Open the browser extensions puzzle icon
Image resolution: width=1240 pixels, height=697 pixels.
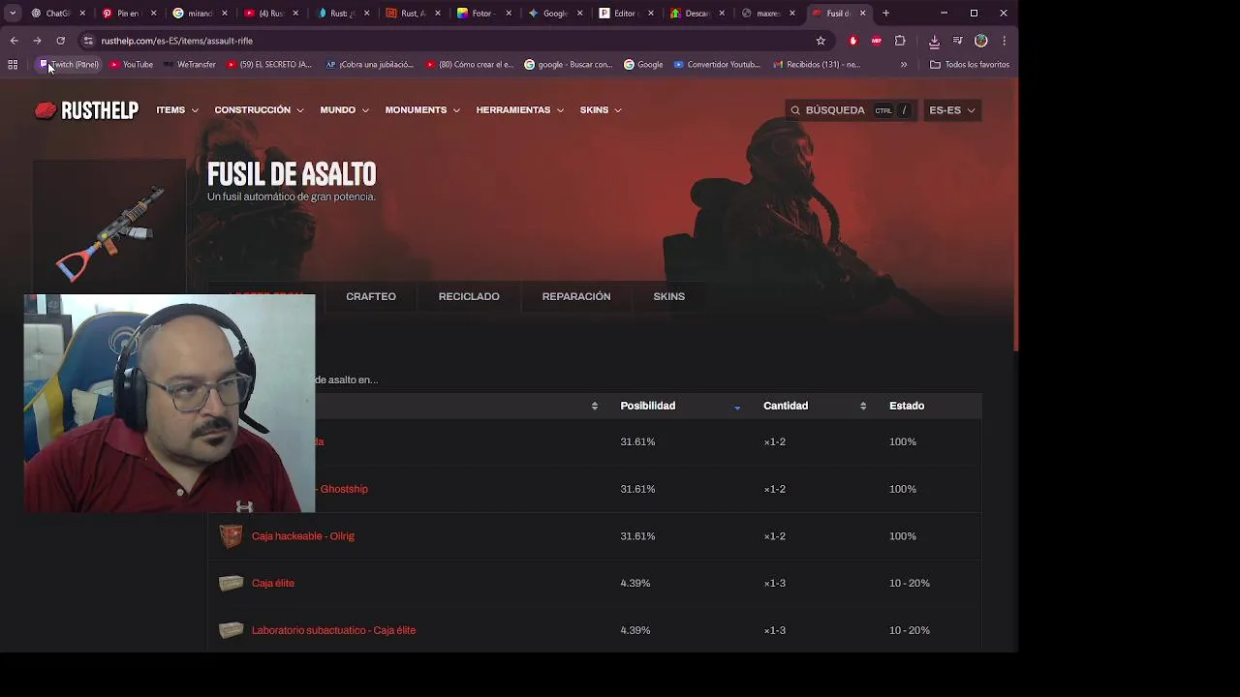[900, 41]
